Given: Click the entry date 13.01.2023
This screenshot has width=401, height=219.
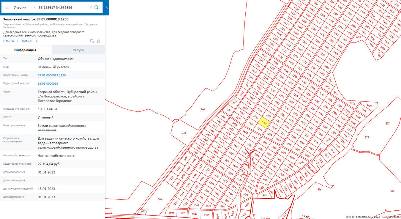Looking at the screenshot, I should (x=46, y=189).
